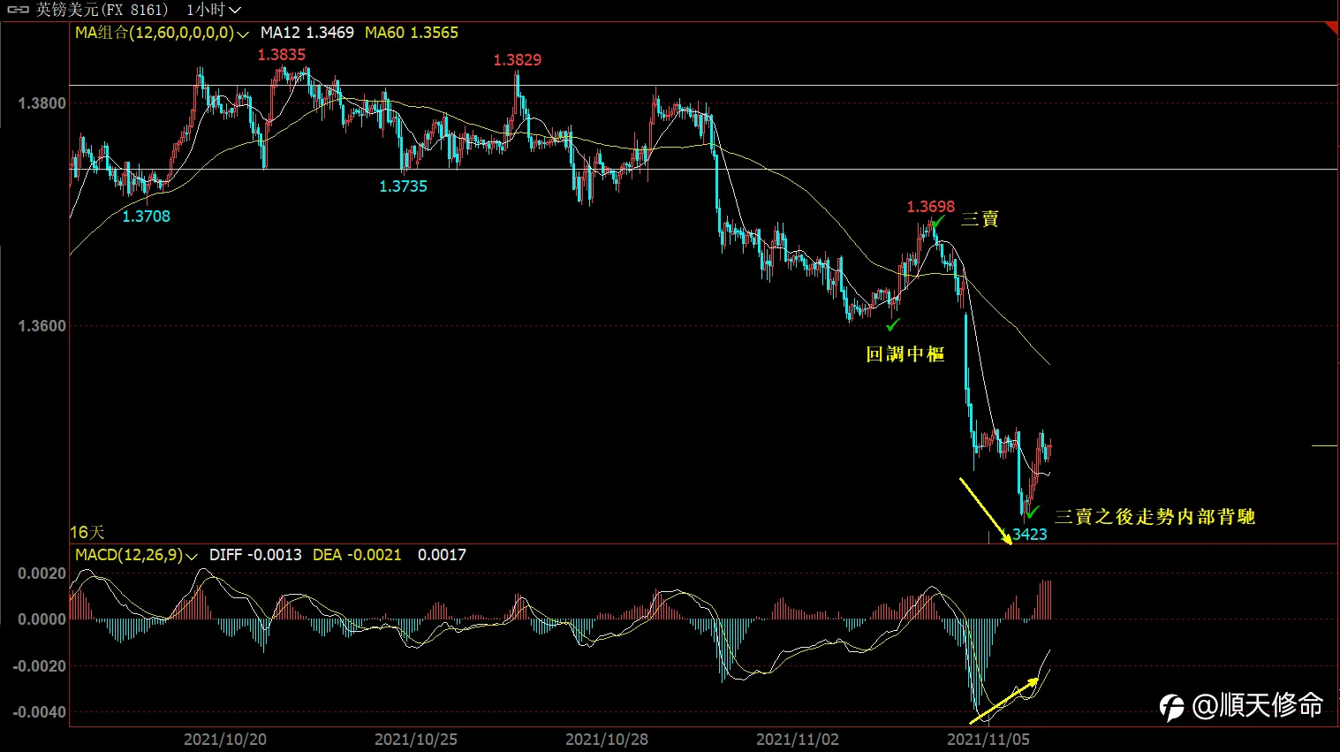Image resolution: width=1340 pixels, height=752 pixels.
Task: Click the green checkmark near the 3423 low
Action: (1033, 512)
